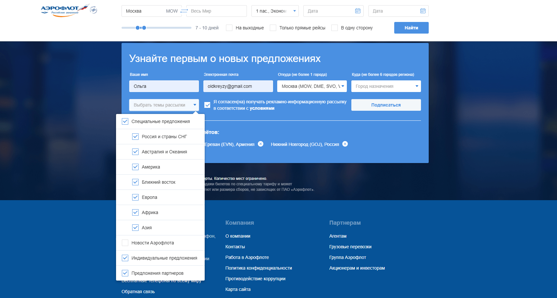Open Противодействие коррупции link

click(256, 279)
